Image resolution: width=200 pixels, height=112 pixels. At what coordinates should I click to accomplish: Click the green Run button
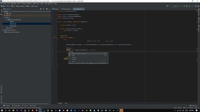181,6
